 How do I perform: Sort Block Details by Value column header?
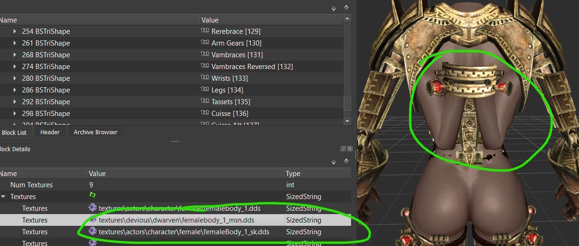click(x=186, y=173)
